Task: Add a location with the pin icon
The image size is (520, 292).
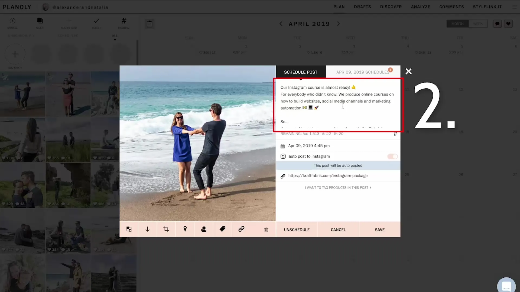Action: tap(185, 229)
